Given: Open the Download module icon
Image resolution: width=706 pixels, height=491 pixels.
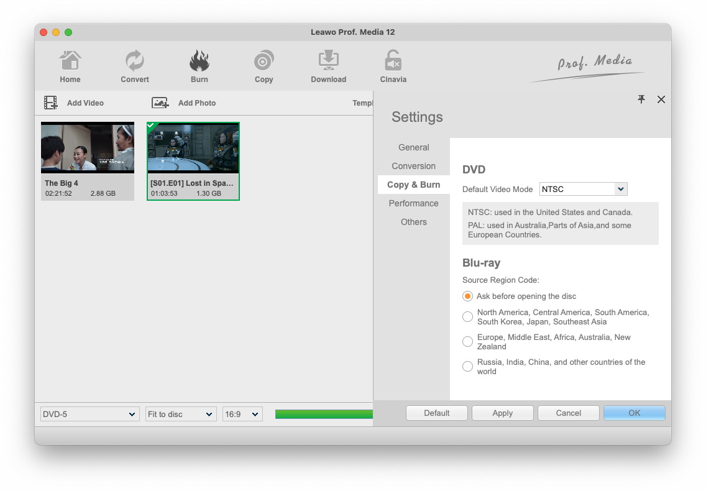Looking at the screenshot, I should 328,62.
